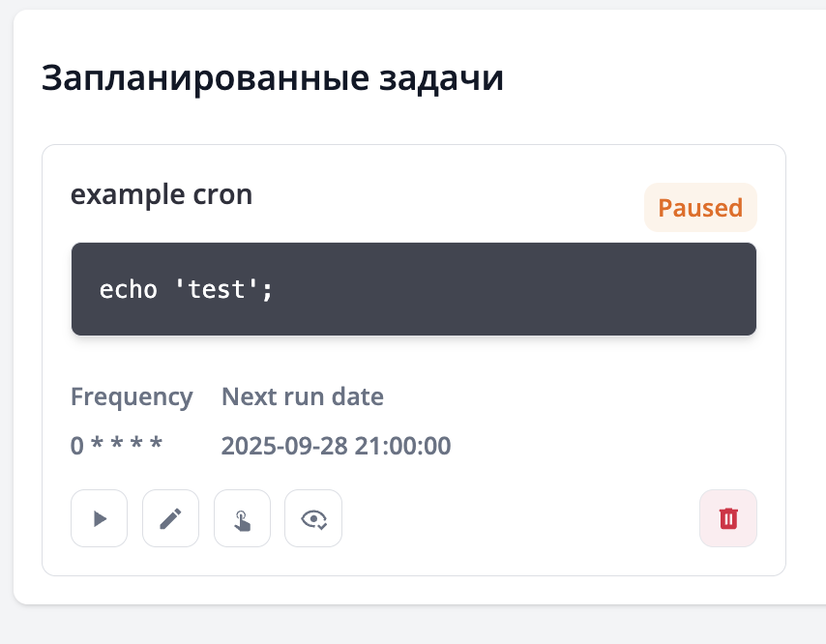Image resolution: width=826 pixels, height=644 pixels.
Task: Click the semicolon ending the echo command
Action: (x=267, y=290)
